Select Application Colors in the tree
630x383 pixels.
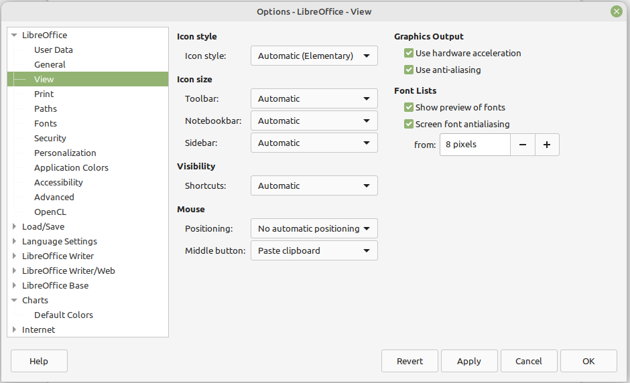pyautogui.click(x=71, y=167)
